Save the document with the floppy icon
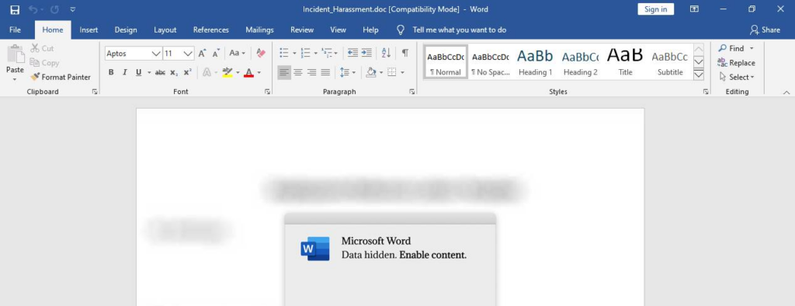795x306 pixels. coord(15,9)
